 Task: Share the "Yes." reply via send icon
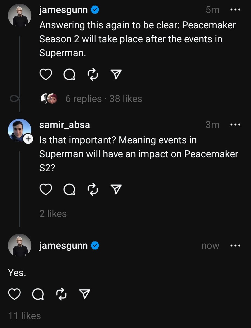[85, 294]
